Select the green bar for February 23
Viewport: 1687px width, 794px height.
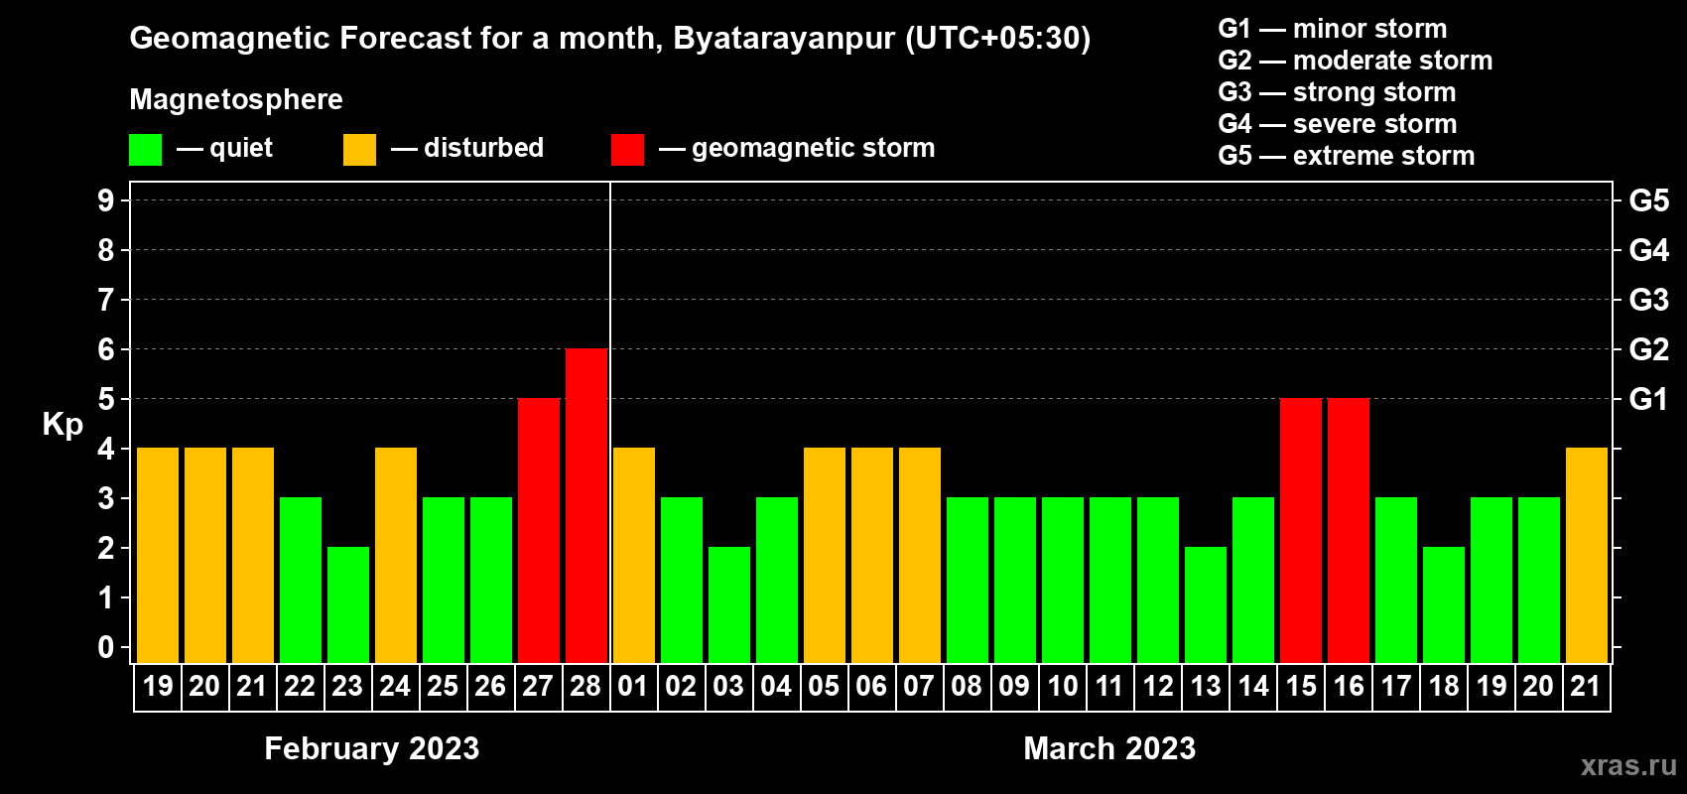348,605
